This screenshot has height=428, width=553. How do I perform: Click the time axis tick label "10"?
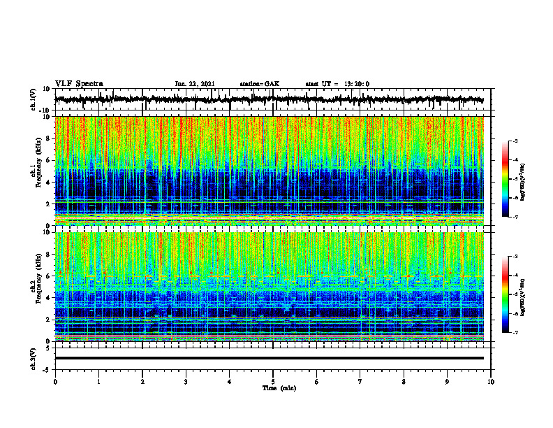[x=491, y=382]
